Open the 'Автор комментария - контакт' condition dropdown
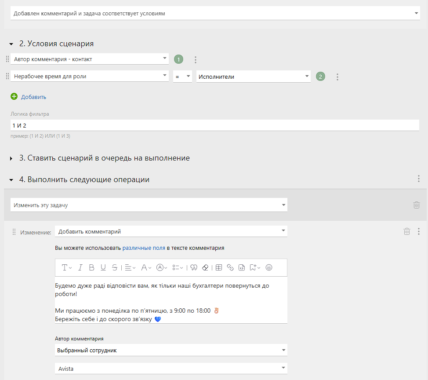The width and height of the screenshot is (428, 380). point(90,59)
